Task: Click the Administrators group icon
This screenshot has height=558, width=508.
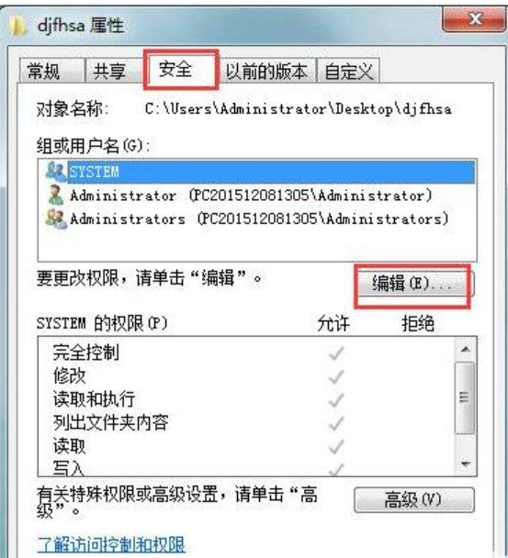Action: pyautogui.click(x=55, y=218)
